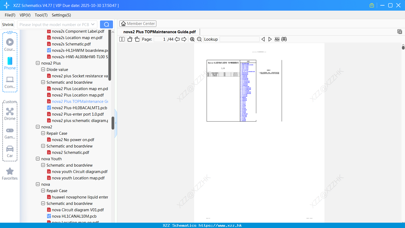Find next lookup match
This screenshot has height=228, width=405.
[x=270, y=39]
